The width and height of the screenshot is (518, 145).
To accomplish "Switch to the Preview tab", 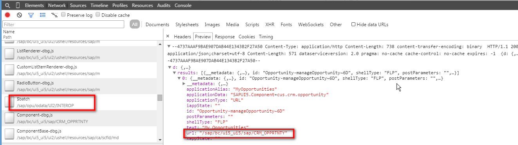I will click(x=203, y=37).
